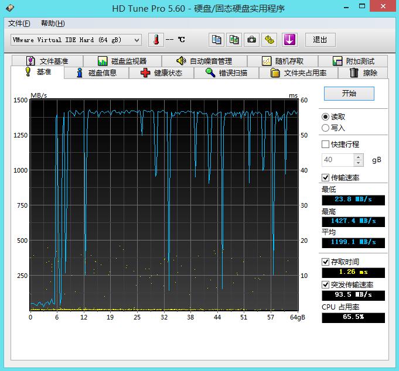Screen dimensions: 399x371
Task: Open the 附加测试 tab
Action: pyautogui.click(x=353, y=61)
